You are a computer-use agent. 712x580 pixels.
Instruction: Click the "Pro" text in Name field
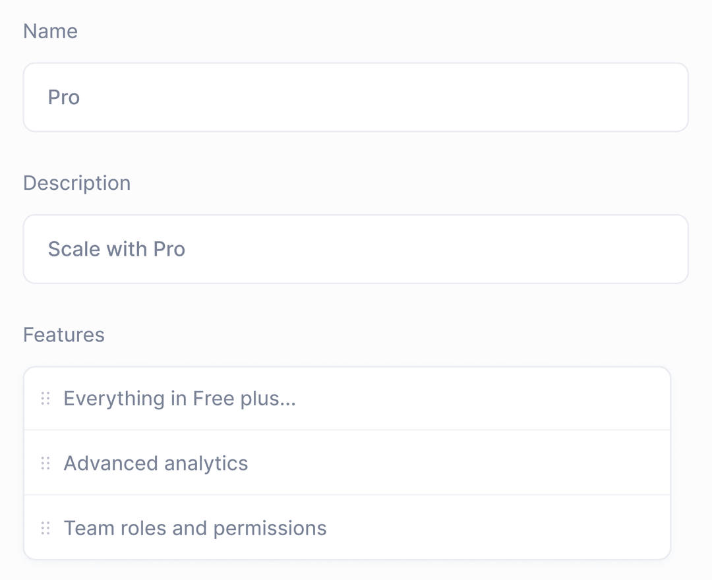[64, 98]
